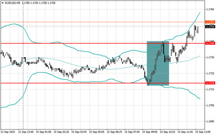Screen dimensions: 216x135
Task: Click the 12 Sep 2025 date label
Action: pyautogui.click(x=8, y=132)
